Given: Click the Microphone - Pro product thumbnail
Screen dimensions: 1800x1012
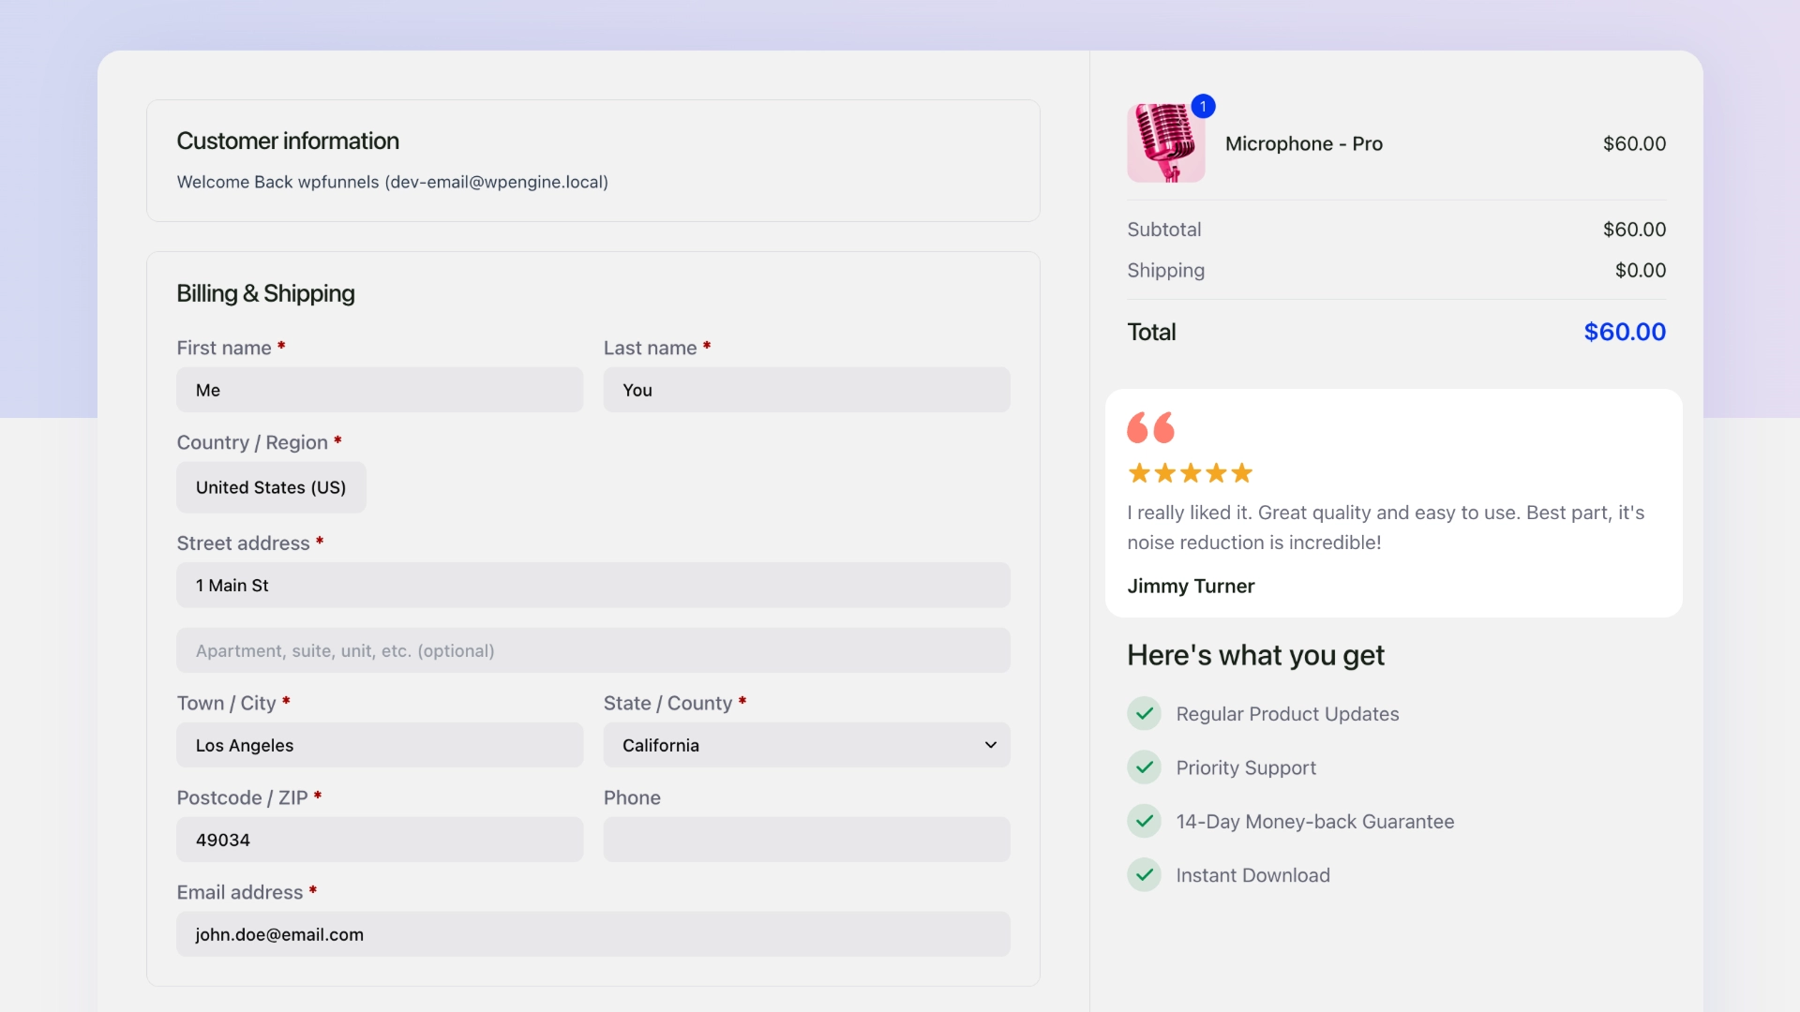Looking at the screenshot, I should 1165,142.
